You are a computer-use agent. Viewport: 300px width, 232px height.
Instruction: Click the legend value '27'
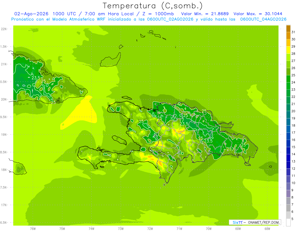pos(293,61)
